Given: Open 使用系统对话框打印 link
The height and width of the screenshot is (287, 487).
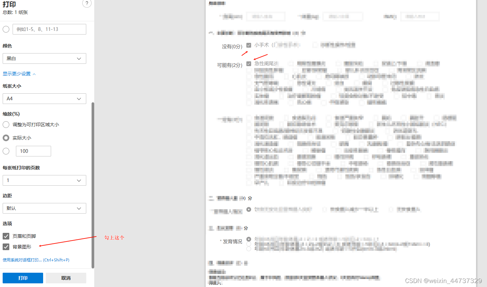Looking at the screenshot, I should [x=34, y=260].
